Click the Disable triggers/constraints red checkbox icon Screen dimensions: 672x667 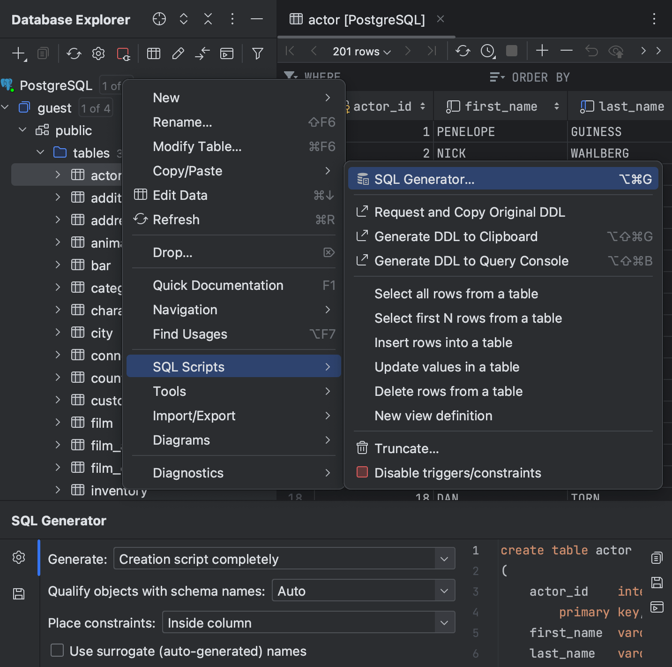pos(362,472)
